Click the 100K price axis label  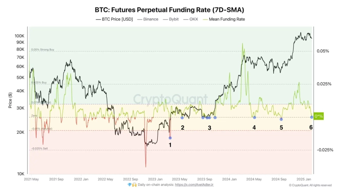pos(20,36)
